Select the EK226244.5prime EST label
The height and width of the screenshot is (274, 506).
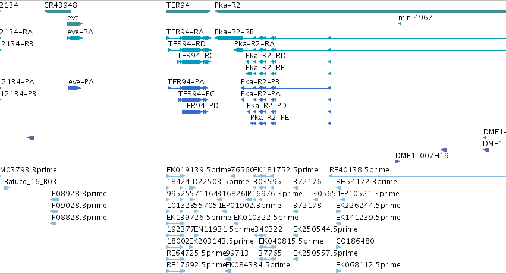(x=368, y=206)
